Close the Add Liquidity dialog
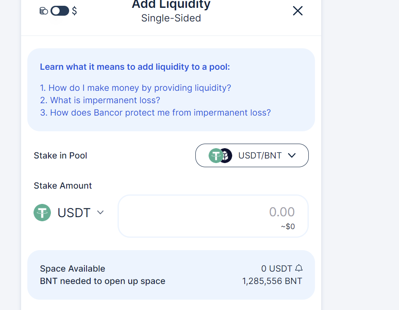Viewport: 399px width, 310px height. coord(298,11)
